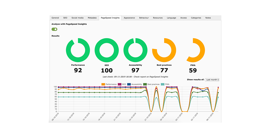The width and height of the screenshot is (272, 136).
Task: Hide the SEO series via legend swatch
Action: click(122, 84)
